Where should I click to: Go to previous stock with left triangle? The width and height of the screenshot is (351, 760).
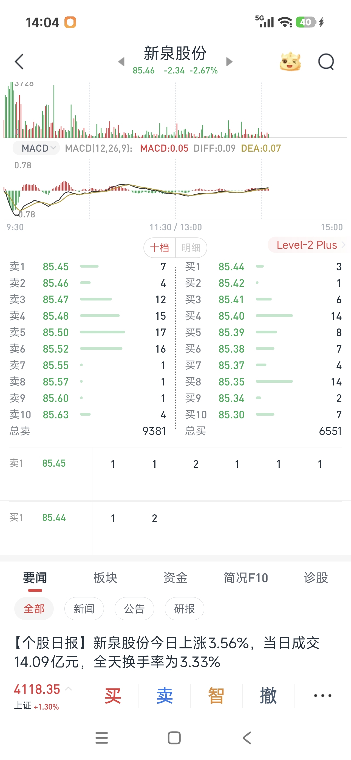click(x=121, y=62)
